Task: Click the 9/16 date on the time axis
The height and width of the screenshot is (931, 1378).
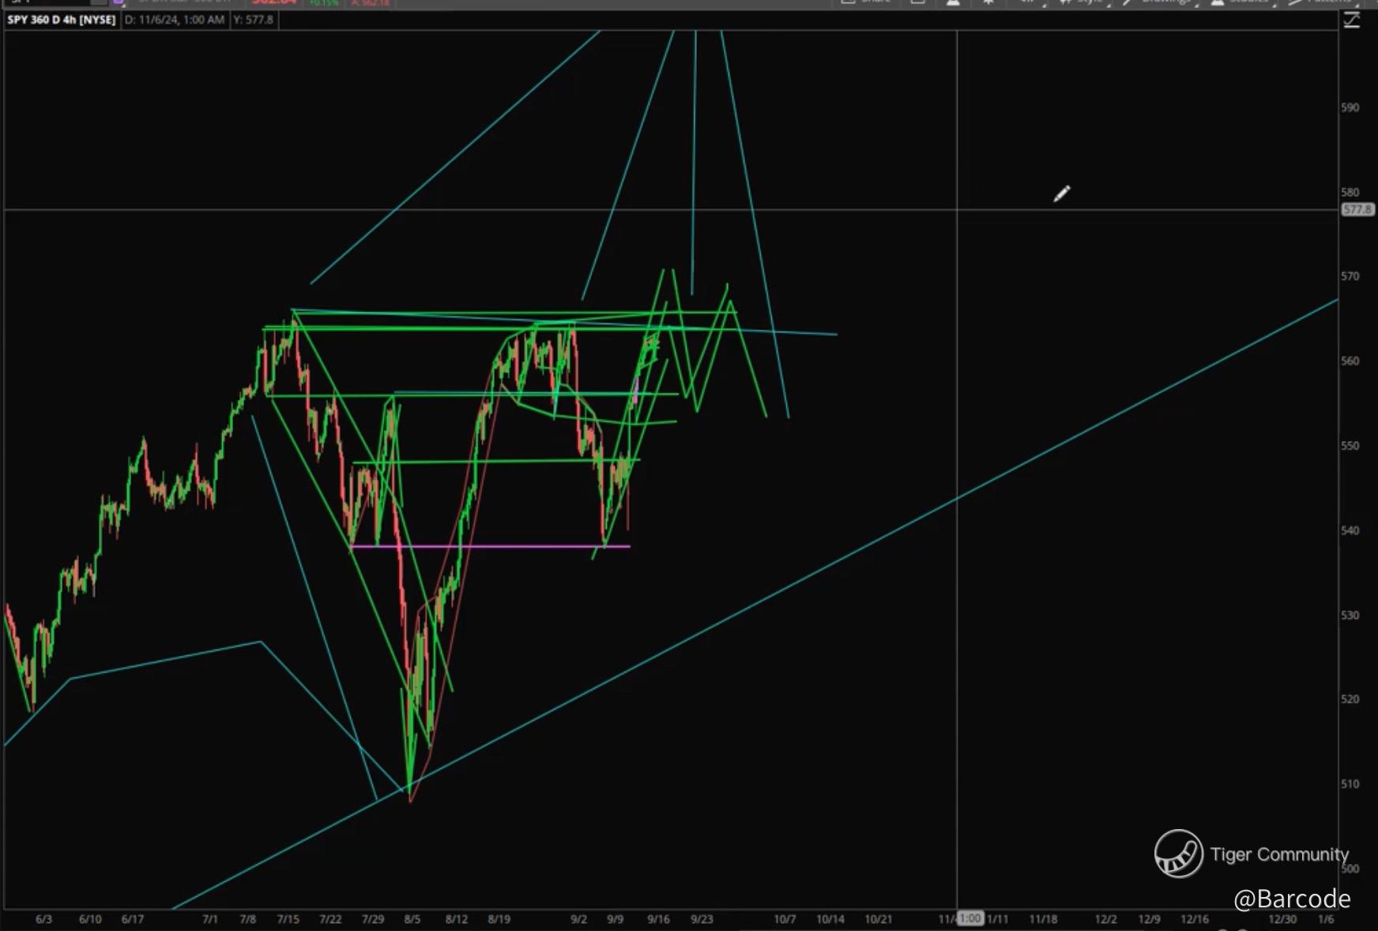Action: click(659, 919)
